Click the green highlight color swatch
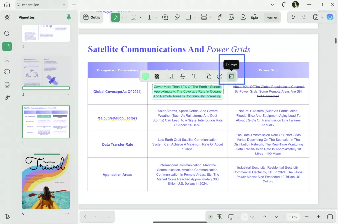The image size is (338, 224). click(145, 76)
